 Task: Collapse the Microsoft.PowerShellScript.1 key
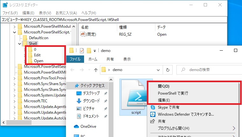(15, 32)
